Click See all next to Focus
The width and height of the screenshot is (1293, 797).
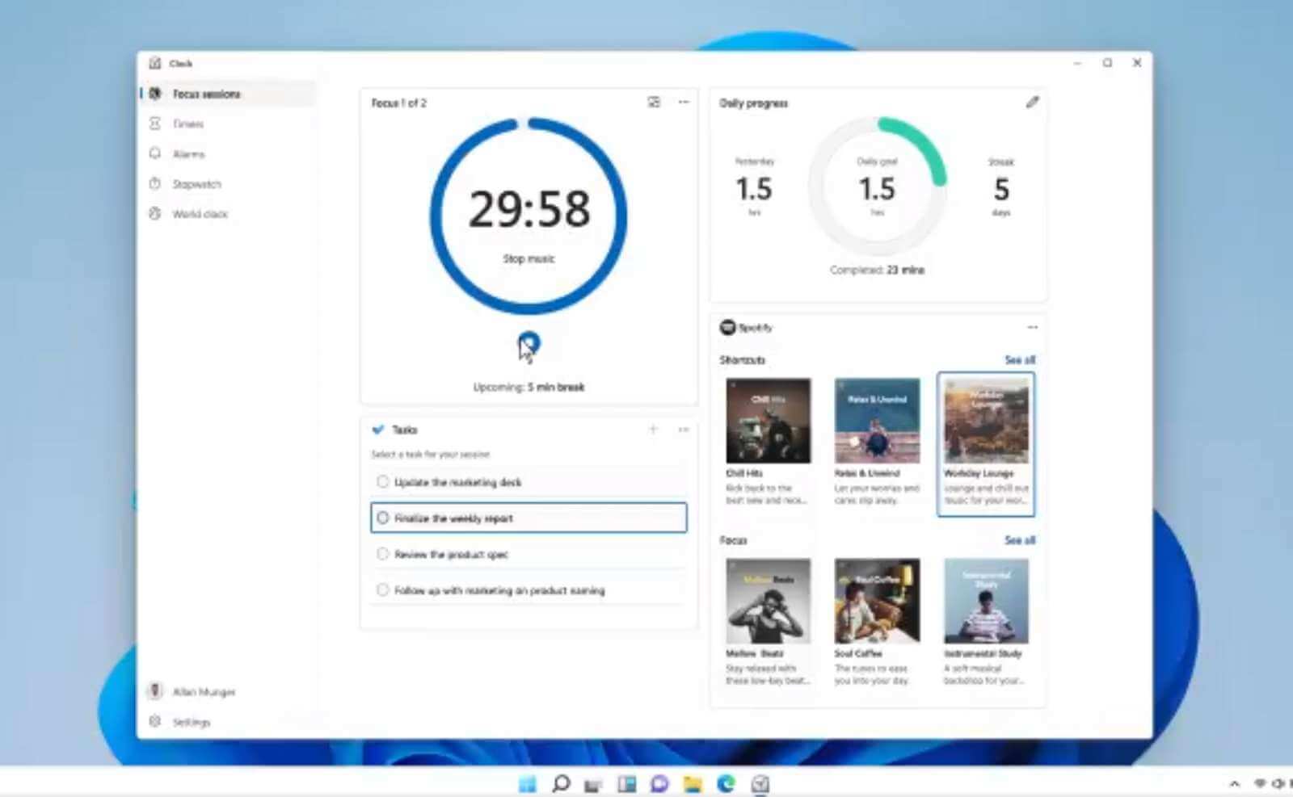(1020, 539)
